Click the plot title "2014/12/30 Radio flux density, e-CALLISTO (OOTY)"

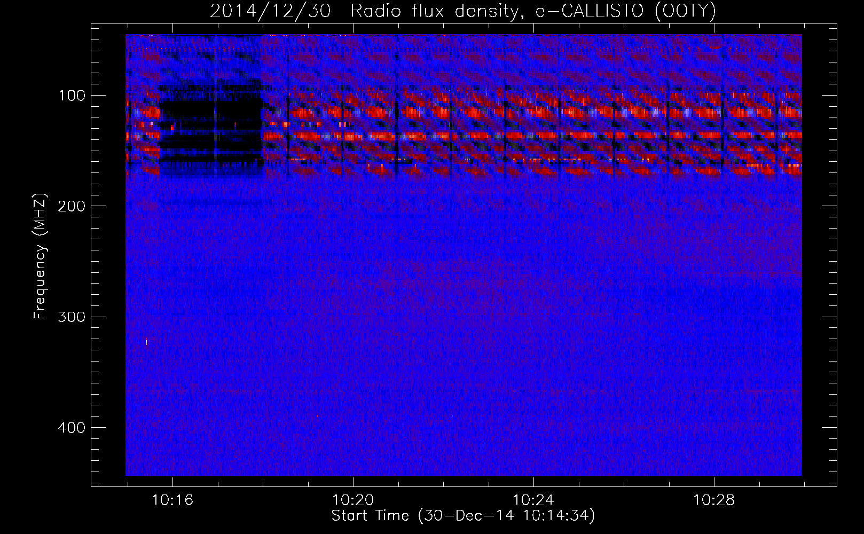pyautogui.click(x=463, y=11)
